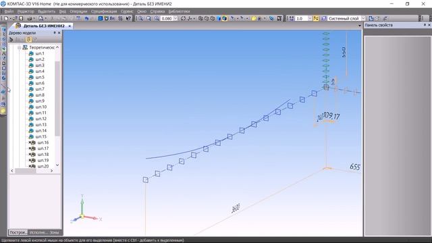The width and height of the screenshot is (432, 243).
Task: Pin the Панель свойств panel
Action: coord(425,25)
